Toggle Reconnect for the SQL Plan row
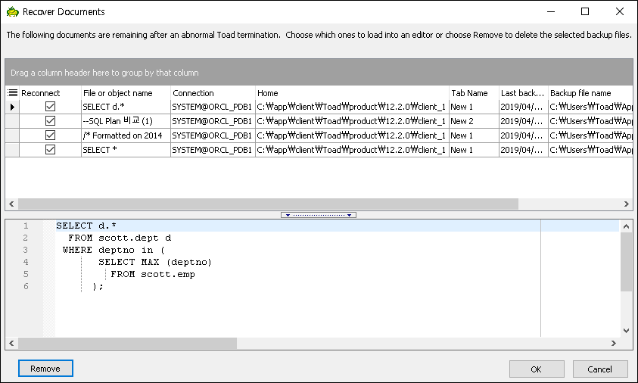Screen dimensions: 638x383 tap(50, 121)
